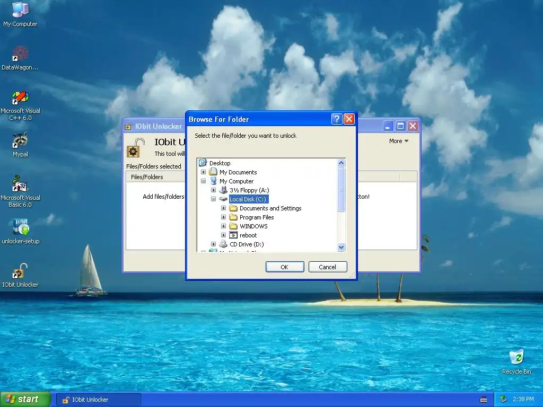Expand the WINDOWS folder node
The height and width of the screenshot is (407, 543).
point(223,226)
